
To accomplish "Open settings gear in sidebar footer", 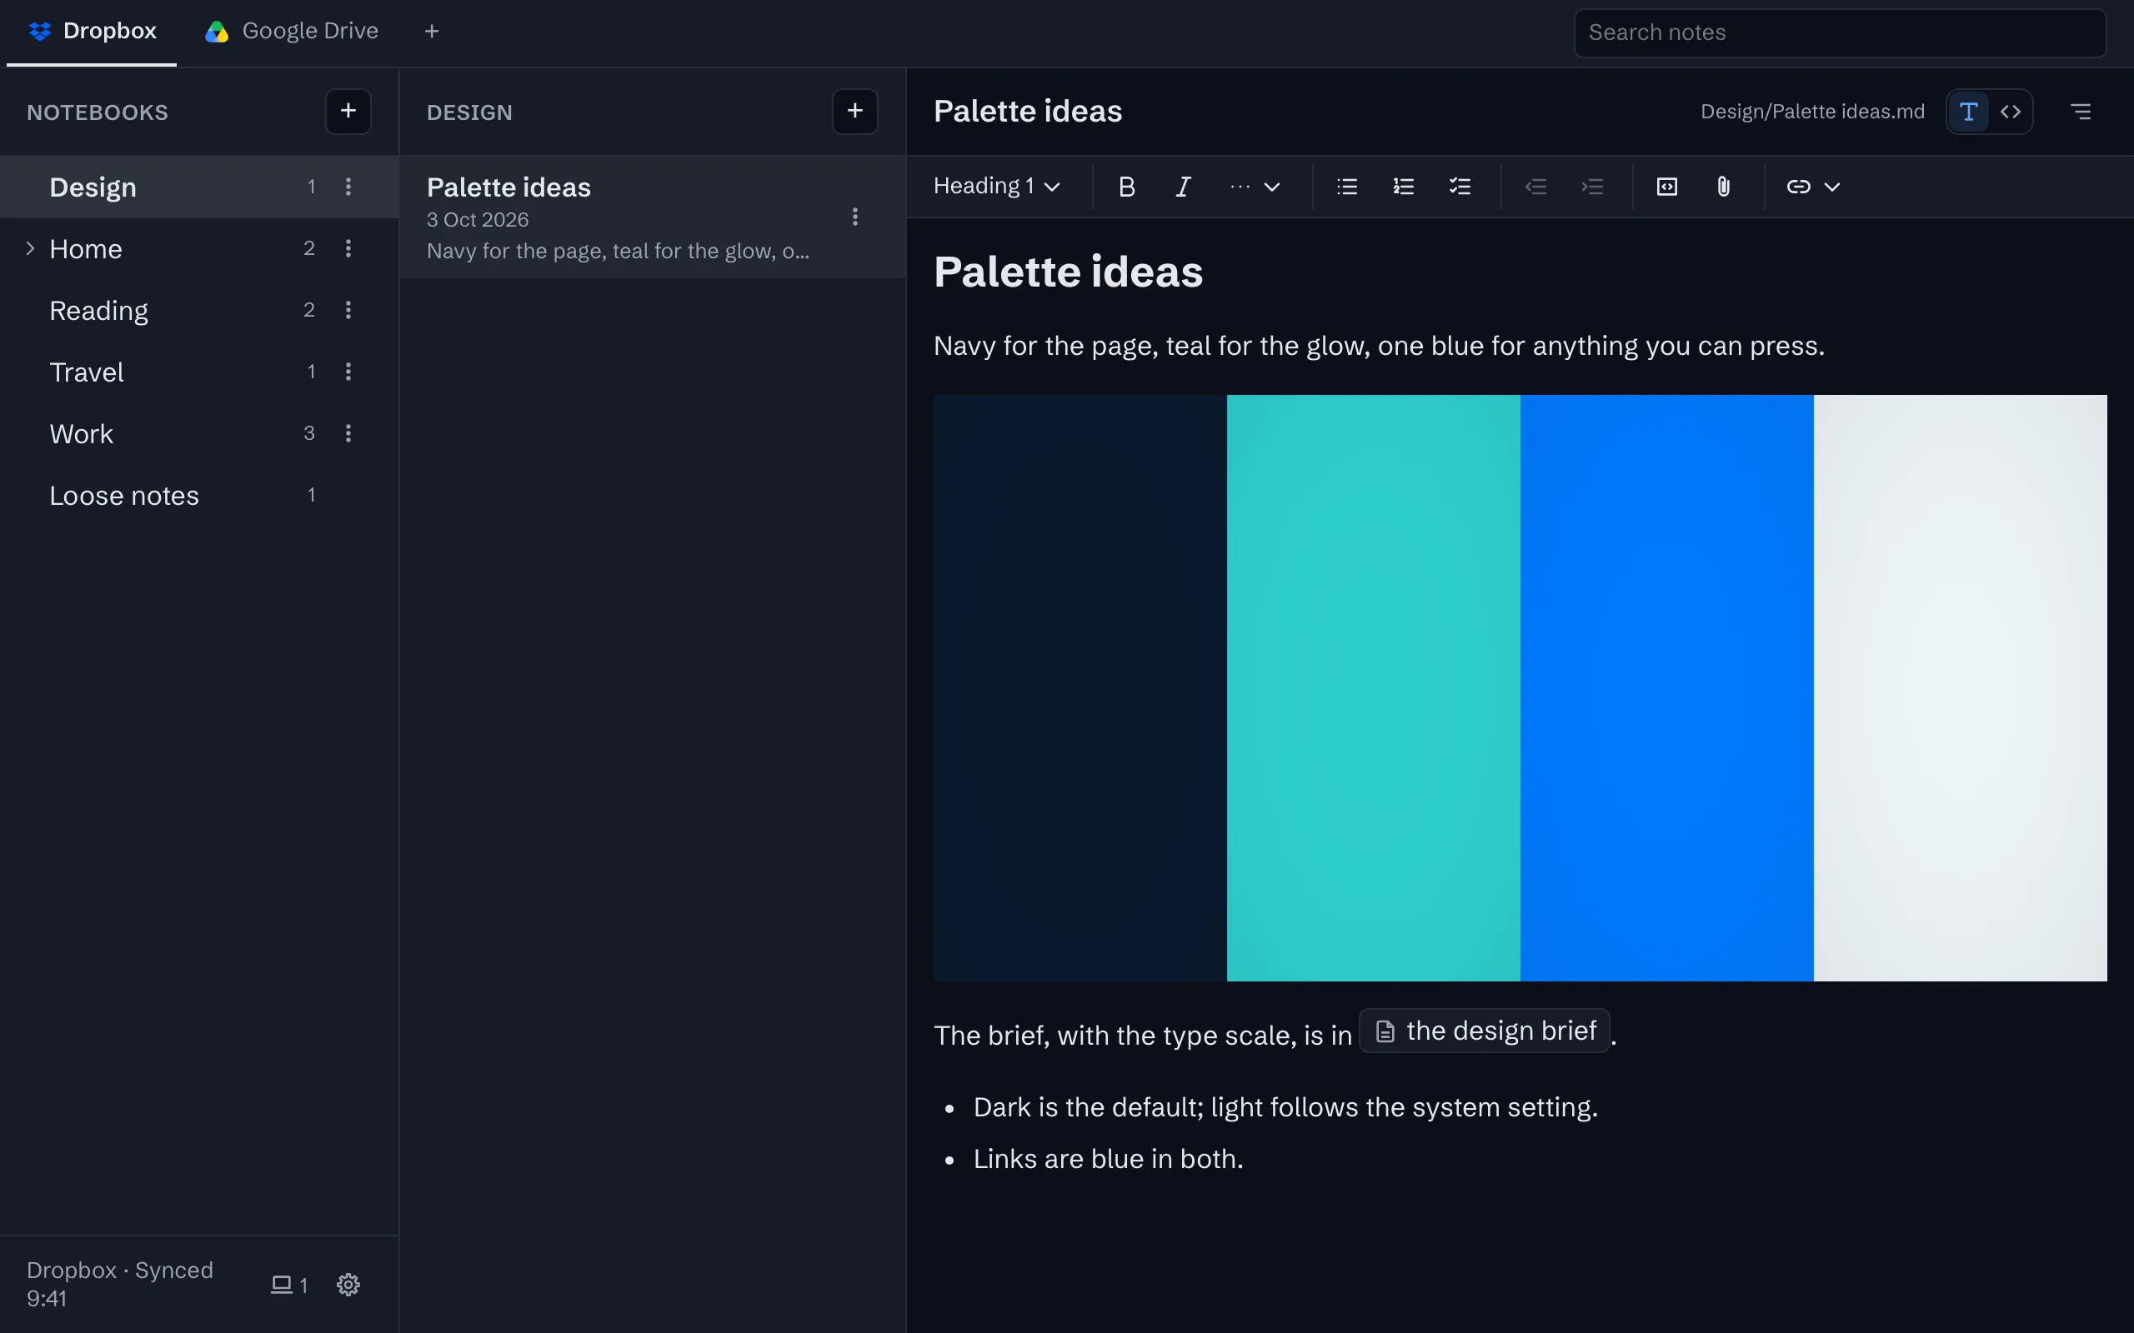I will click(x=348, y=1285).
